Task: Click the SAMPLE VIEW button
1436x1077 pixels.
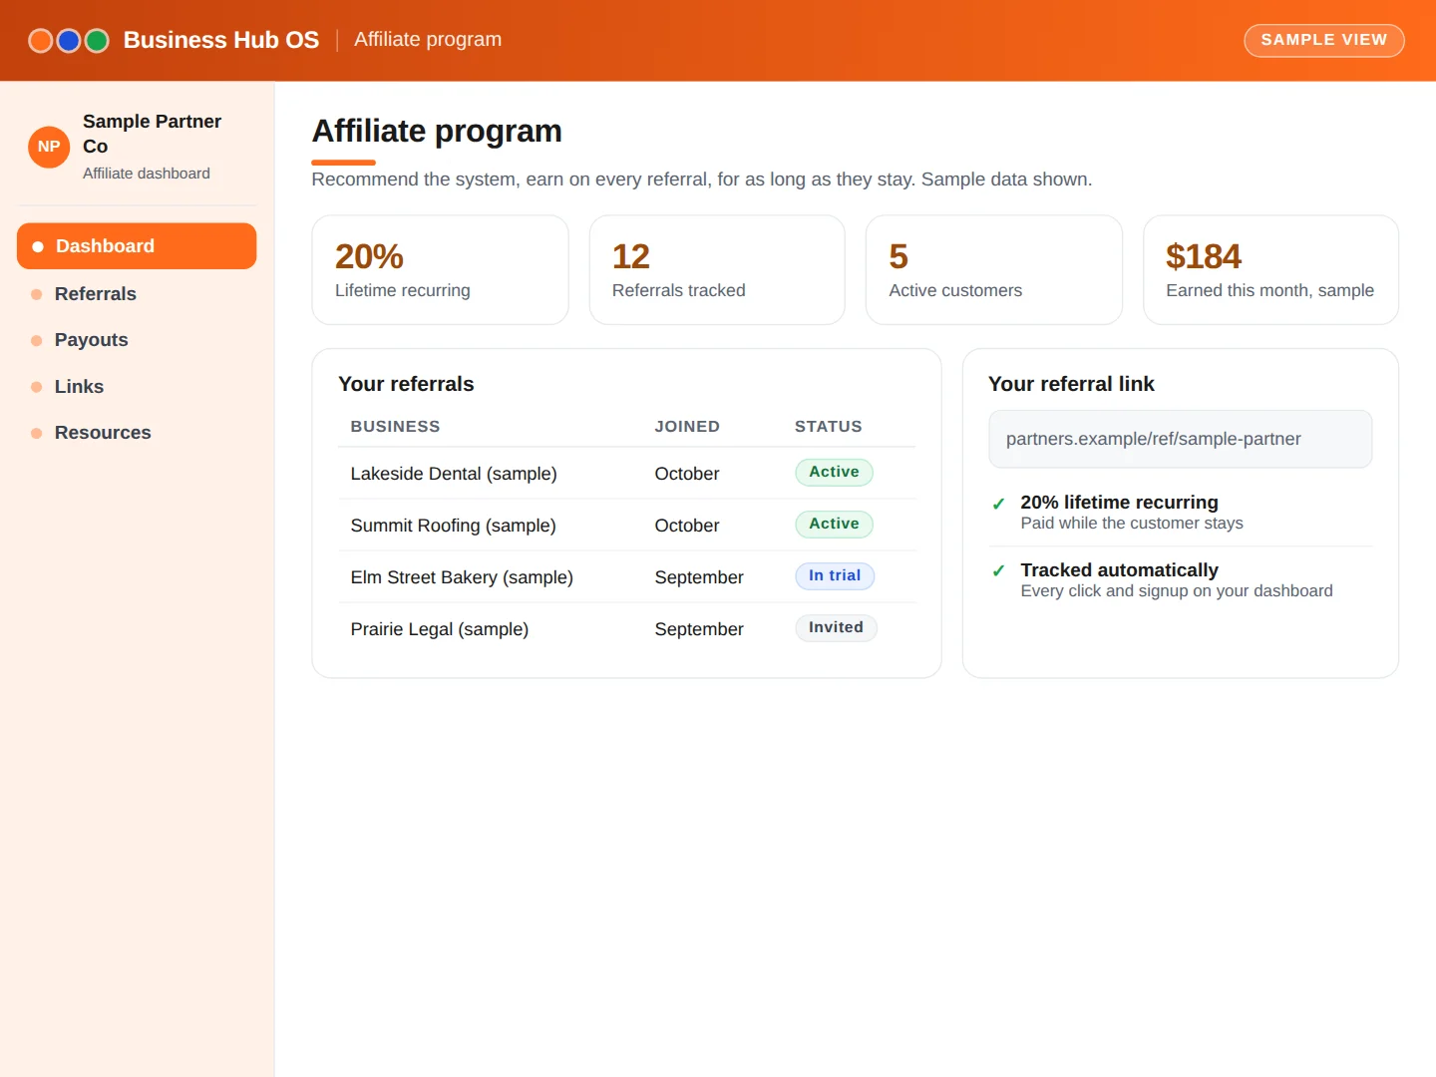Action: click(1323, 40)
